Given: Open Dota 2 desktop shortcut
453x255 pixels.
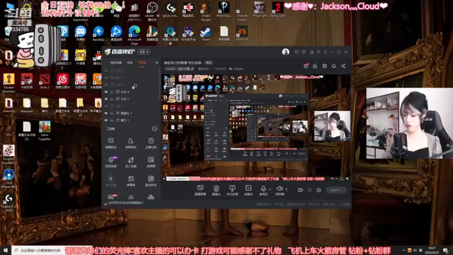Looking at the screenshot, I should click(45, 81).
